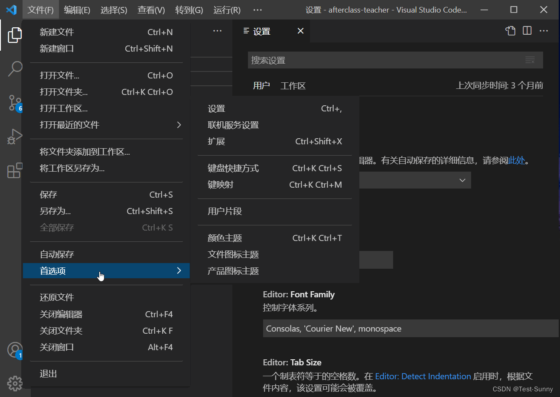Open the Accounts icon in activity bar
Image resolution: width=560 pixels, height=397 pixels.
(15, 350)
